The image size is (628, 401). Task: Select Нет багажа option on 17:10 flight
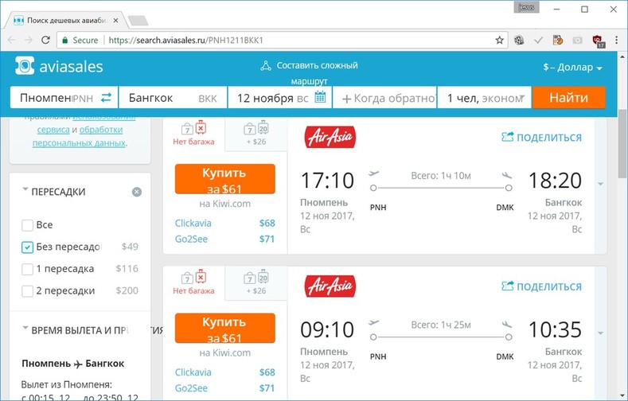[x=194, y=134]
